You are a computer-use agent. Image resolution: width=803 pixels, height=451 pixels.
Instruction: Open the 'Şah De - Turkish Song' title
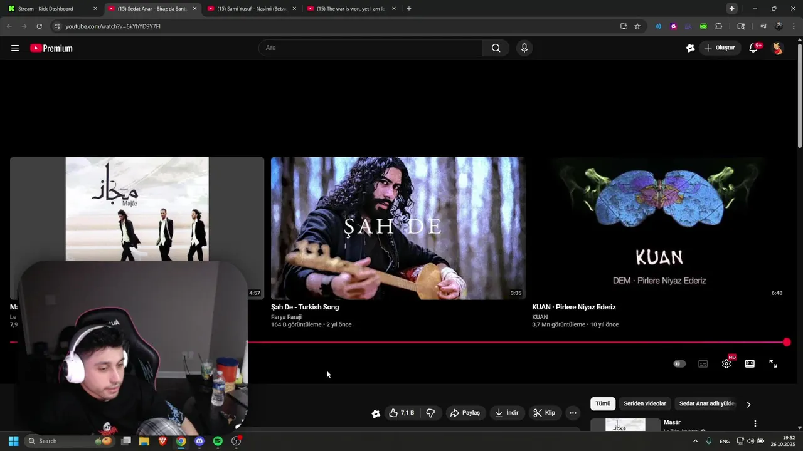[305, 307]
